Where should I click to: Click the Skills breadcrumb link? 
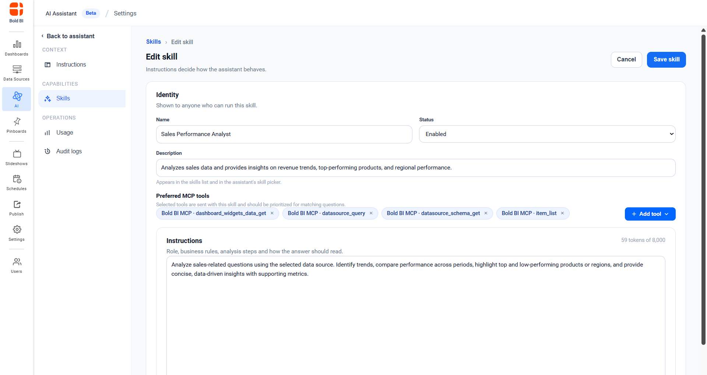[154, 42]
